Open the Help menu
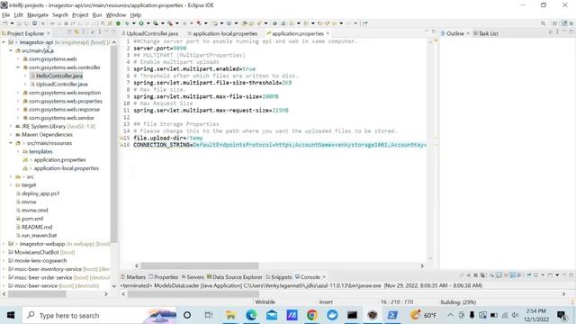The height and width of the screenshot is (324, 576). click(x=136, y=15)
